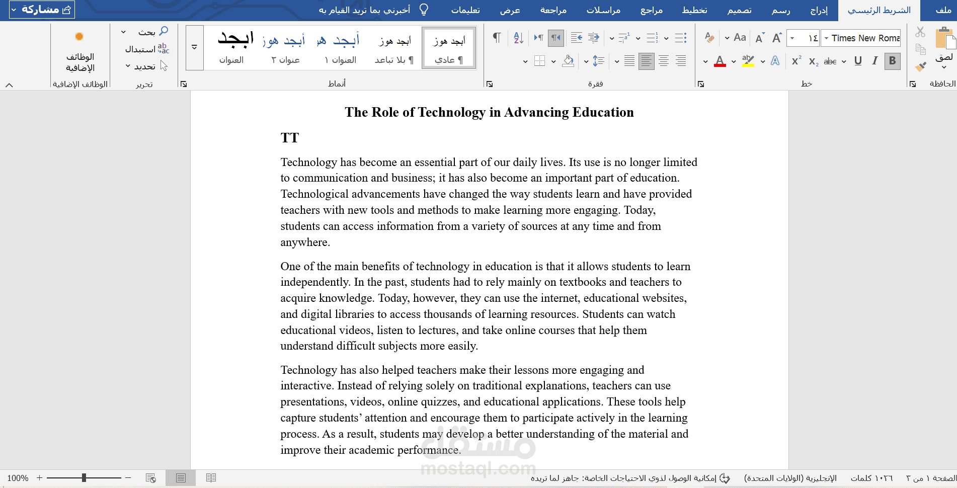Viewport: 957px width, 488px height.
Task: Click Text Effects outlined A icon
Action: pos(775,61)
